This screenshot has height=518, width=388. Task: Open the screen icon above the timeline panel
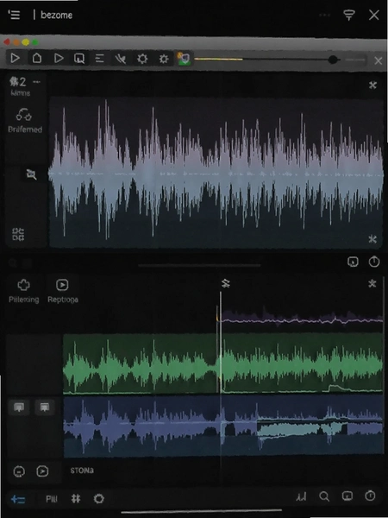coord(353,262)
